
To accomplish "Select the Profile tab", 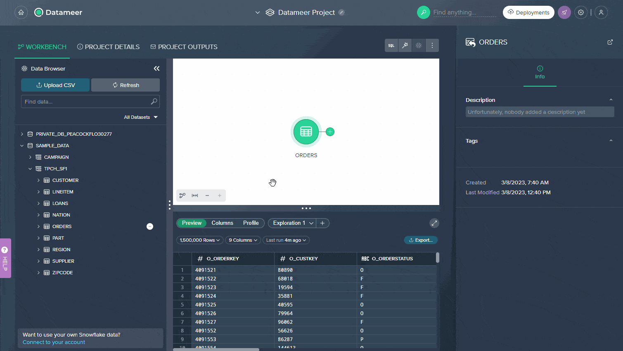I will pos(251,223).
